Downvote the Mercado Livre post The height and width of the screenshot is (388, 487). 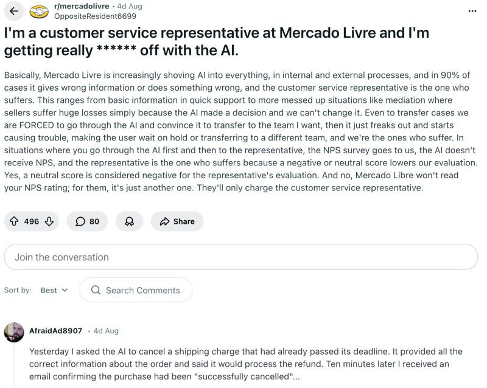pos(49,221)
